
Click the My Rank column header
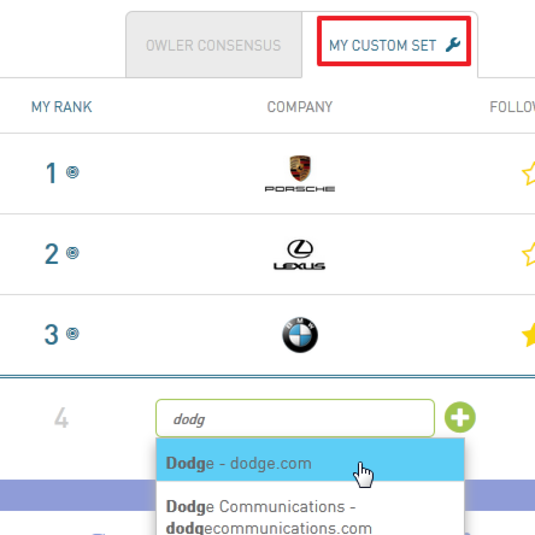[62, 107]
